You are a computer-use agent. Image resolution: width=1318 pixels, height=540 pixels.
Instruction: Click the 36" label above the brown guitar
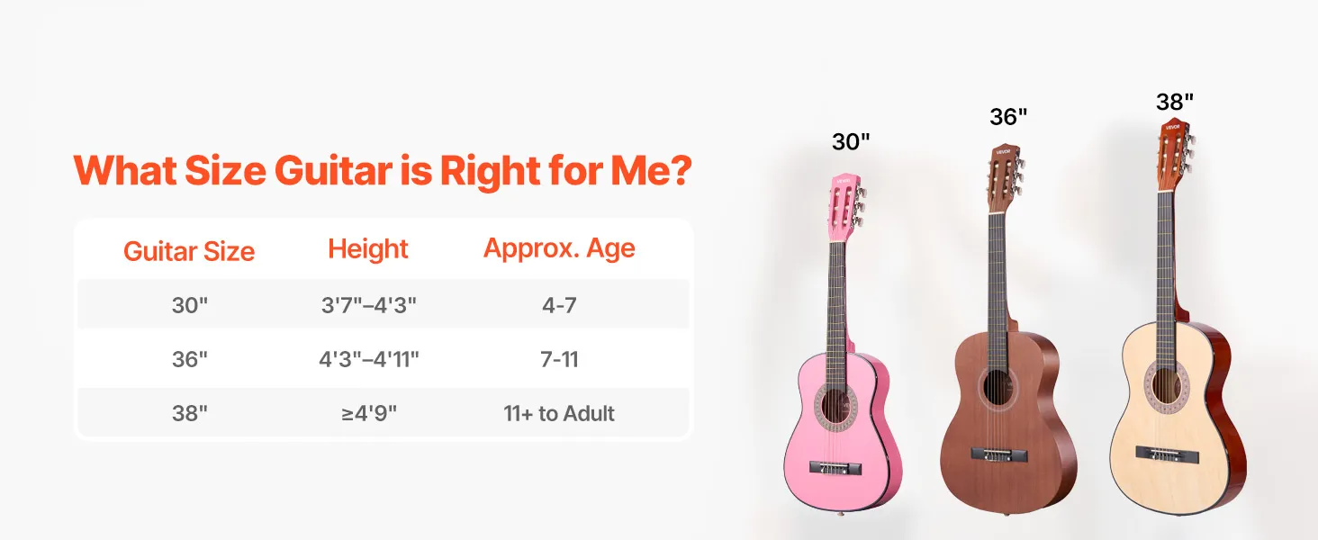pyautogui.click(x=1008, y=117)
